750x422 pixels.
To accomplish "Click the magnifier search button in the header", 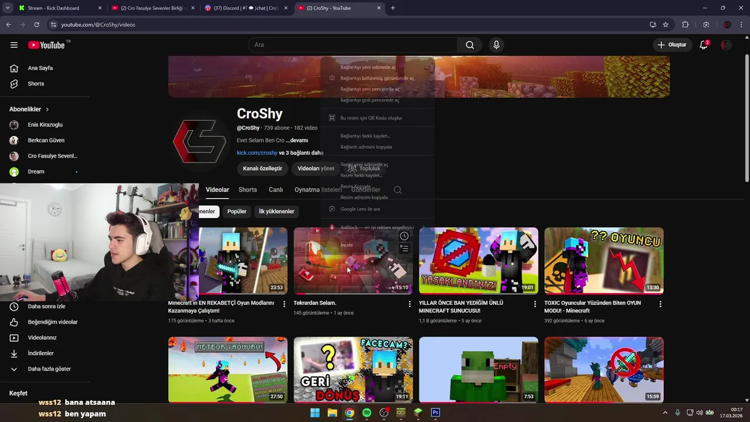I will pyautogui.click(x=470, y=45).
